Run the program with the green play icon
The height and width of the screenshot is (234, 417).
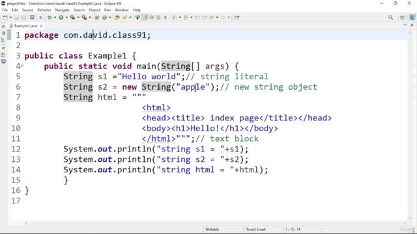[61, 18]
